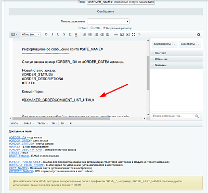Screen dimensions: 208x193
Task: Insert the #ORDER_STATUS# field link
Action: tap(21, 144)
